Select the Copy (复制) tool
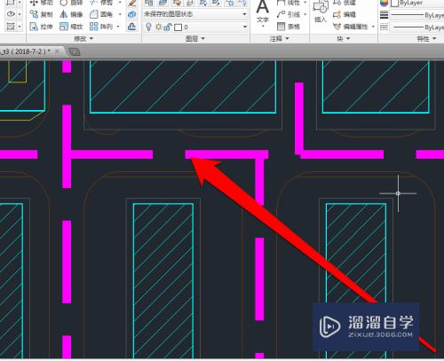This screenshot has width=444, height=361. click(x=41, y=14)
